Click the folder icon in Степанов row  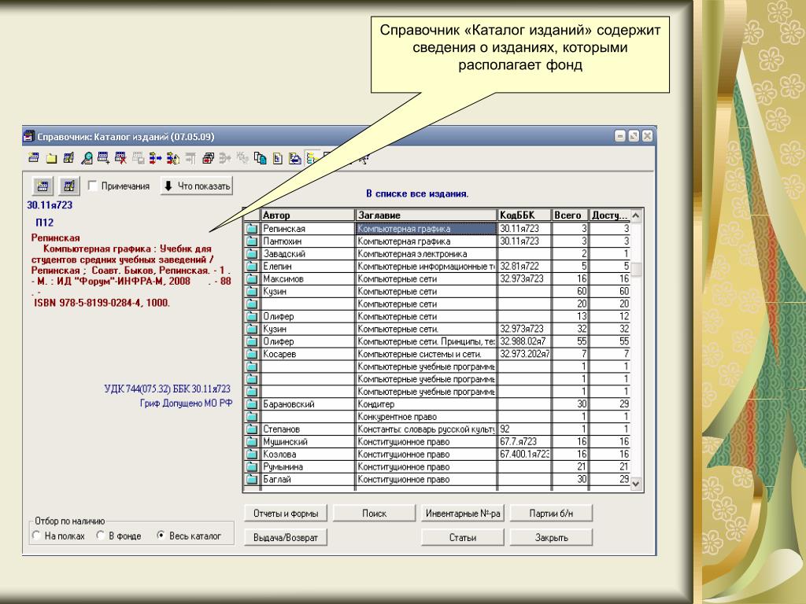pos(251,429)
